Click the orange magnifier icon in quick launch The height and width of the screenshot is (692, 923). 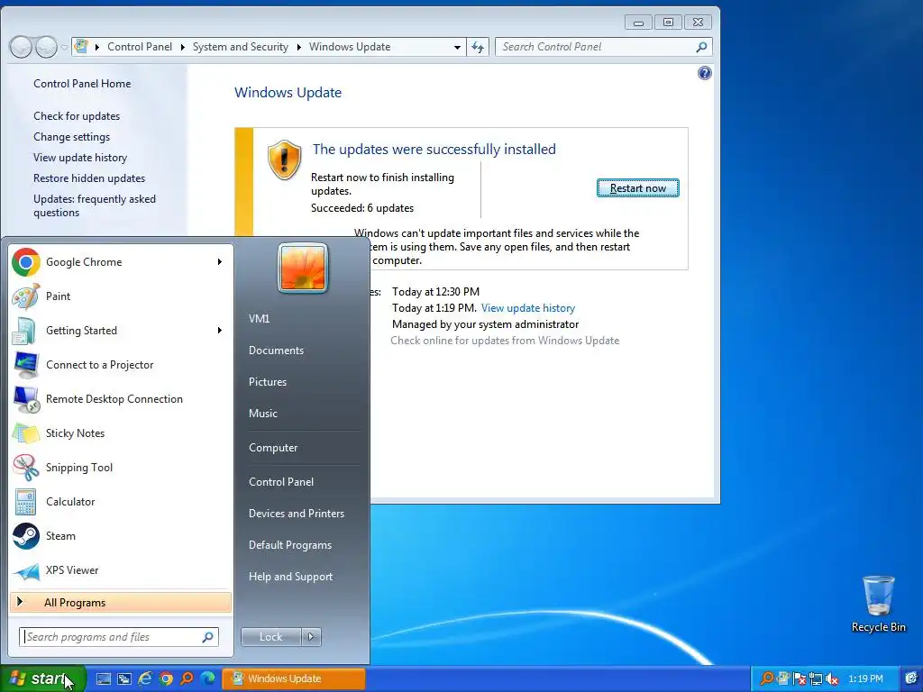(187, 678)
